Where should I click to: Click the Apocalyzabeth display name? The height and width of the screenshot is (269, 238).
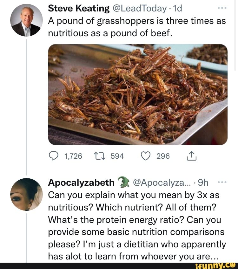82,183
